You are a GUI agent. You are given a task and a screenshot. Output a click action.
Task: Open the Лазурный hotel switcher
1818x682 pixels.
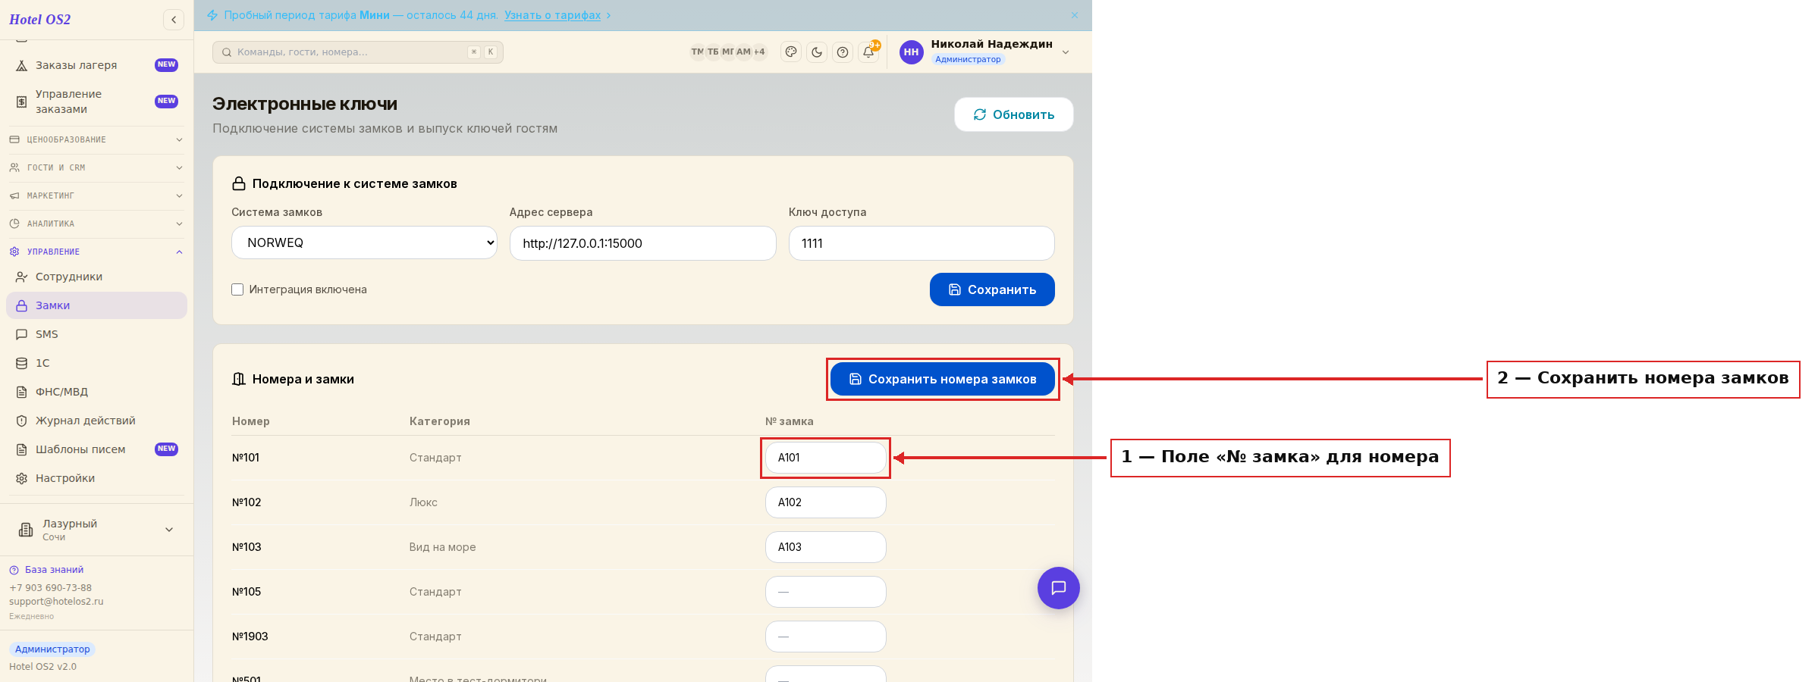tap(96, 530)
